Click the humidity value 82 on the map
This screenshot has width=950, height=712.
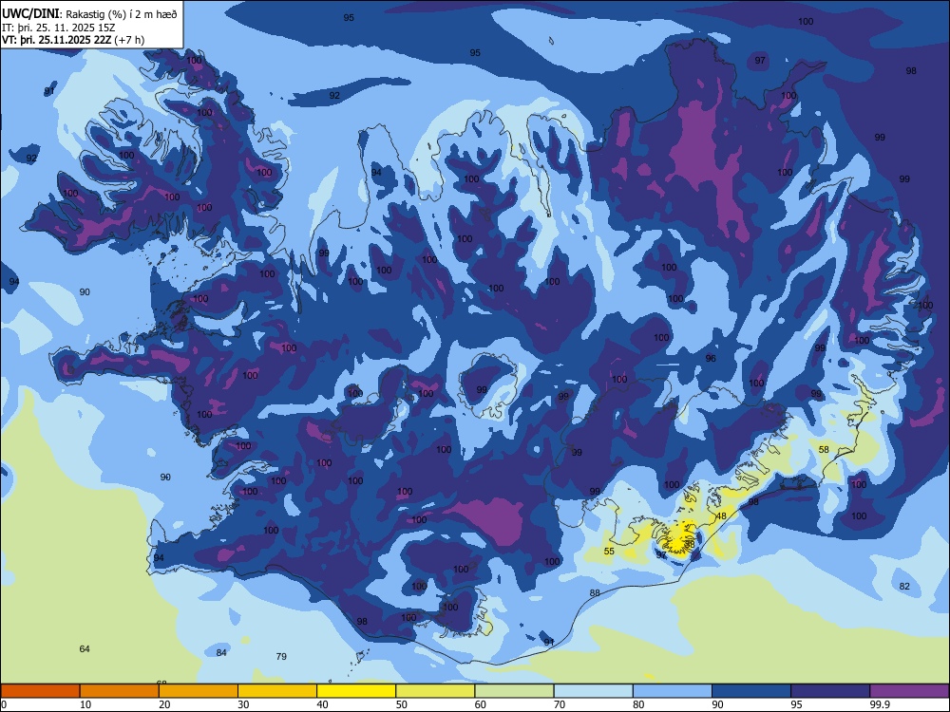(x=904, y=586)
